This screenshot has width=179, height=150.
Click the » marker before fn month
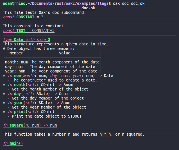(x=4, y=85)
